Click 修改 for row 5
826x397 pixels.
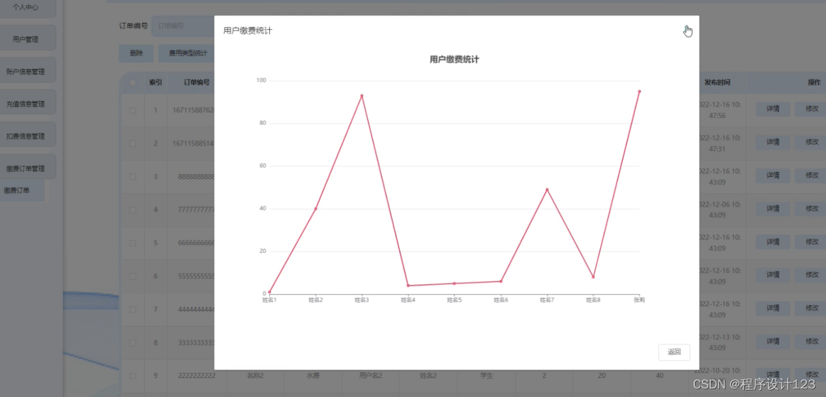tap(810, 242)
